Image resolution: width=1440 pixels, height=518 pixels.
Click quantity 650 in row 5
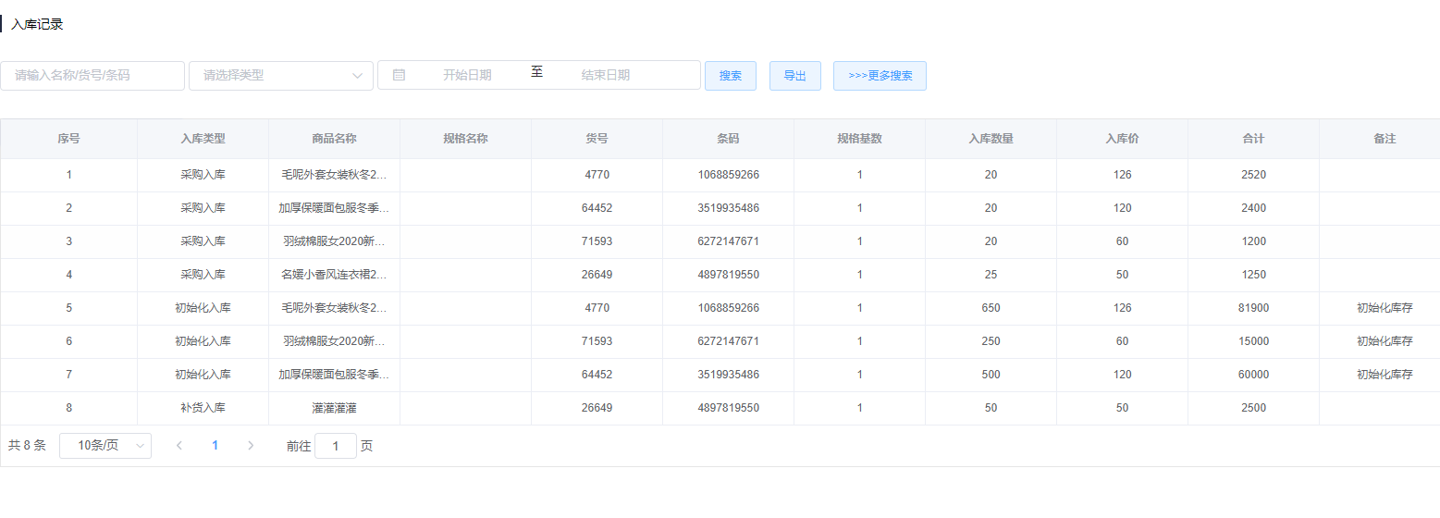pos(991,308)
